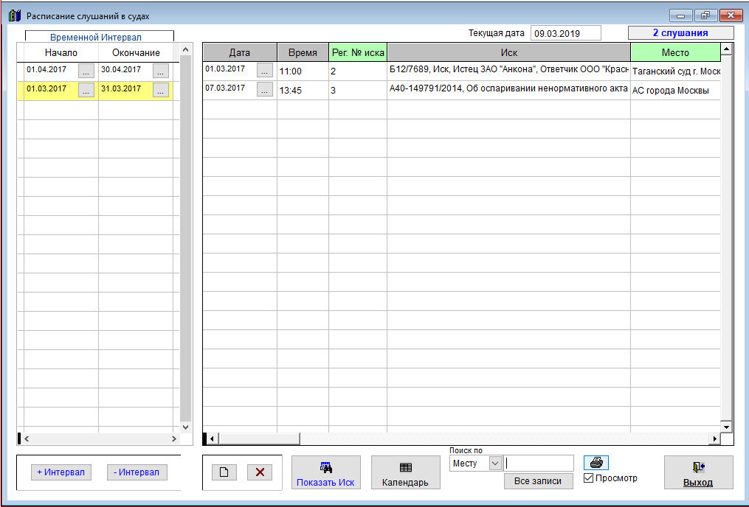Click the application icon in title bar

point(15,15)
